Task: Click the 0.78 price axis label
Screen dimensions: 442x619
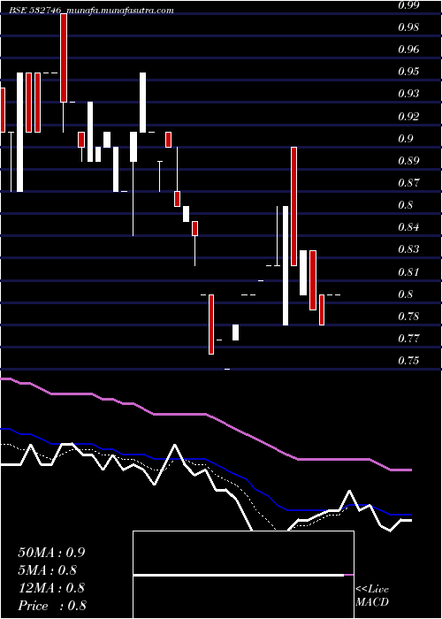Action: pyautogui.click(x=408, y=317)
